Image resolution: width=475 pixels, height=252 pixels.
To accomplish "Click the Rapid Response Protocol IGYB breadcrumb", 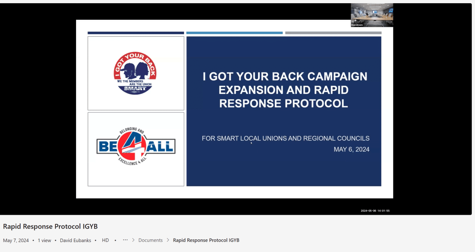I will [x=206, y=240].
